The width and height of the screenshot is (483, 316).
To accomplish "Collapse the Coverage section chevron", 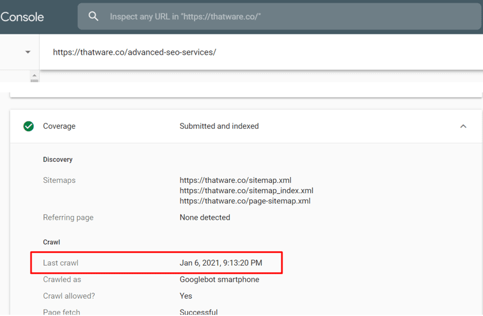I will tap(463, 126).
